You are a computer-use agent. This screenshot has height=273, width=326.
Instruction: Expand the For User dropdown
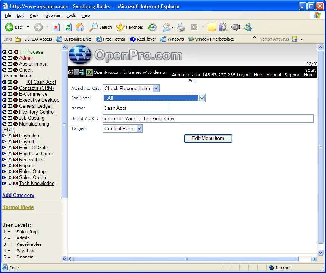[x=154, y=98]
